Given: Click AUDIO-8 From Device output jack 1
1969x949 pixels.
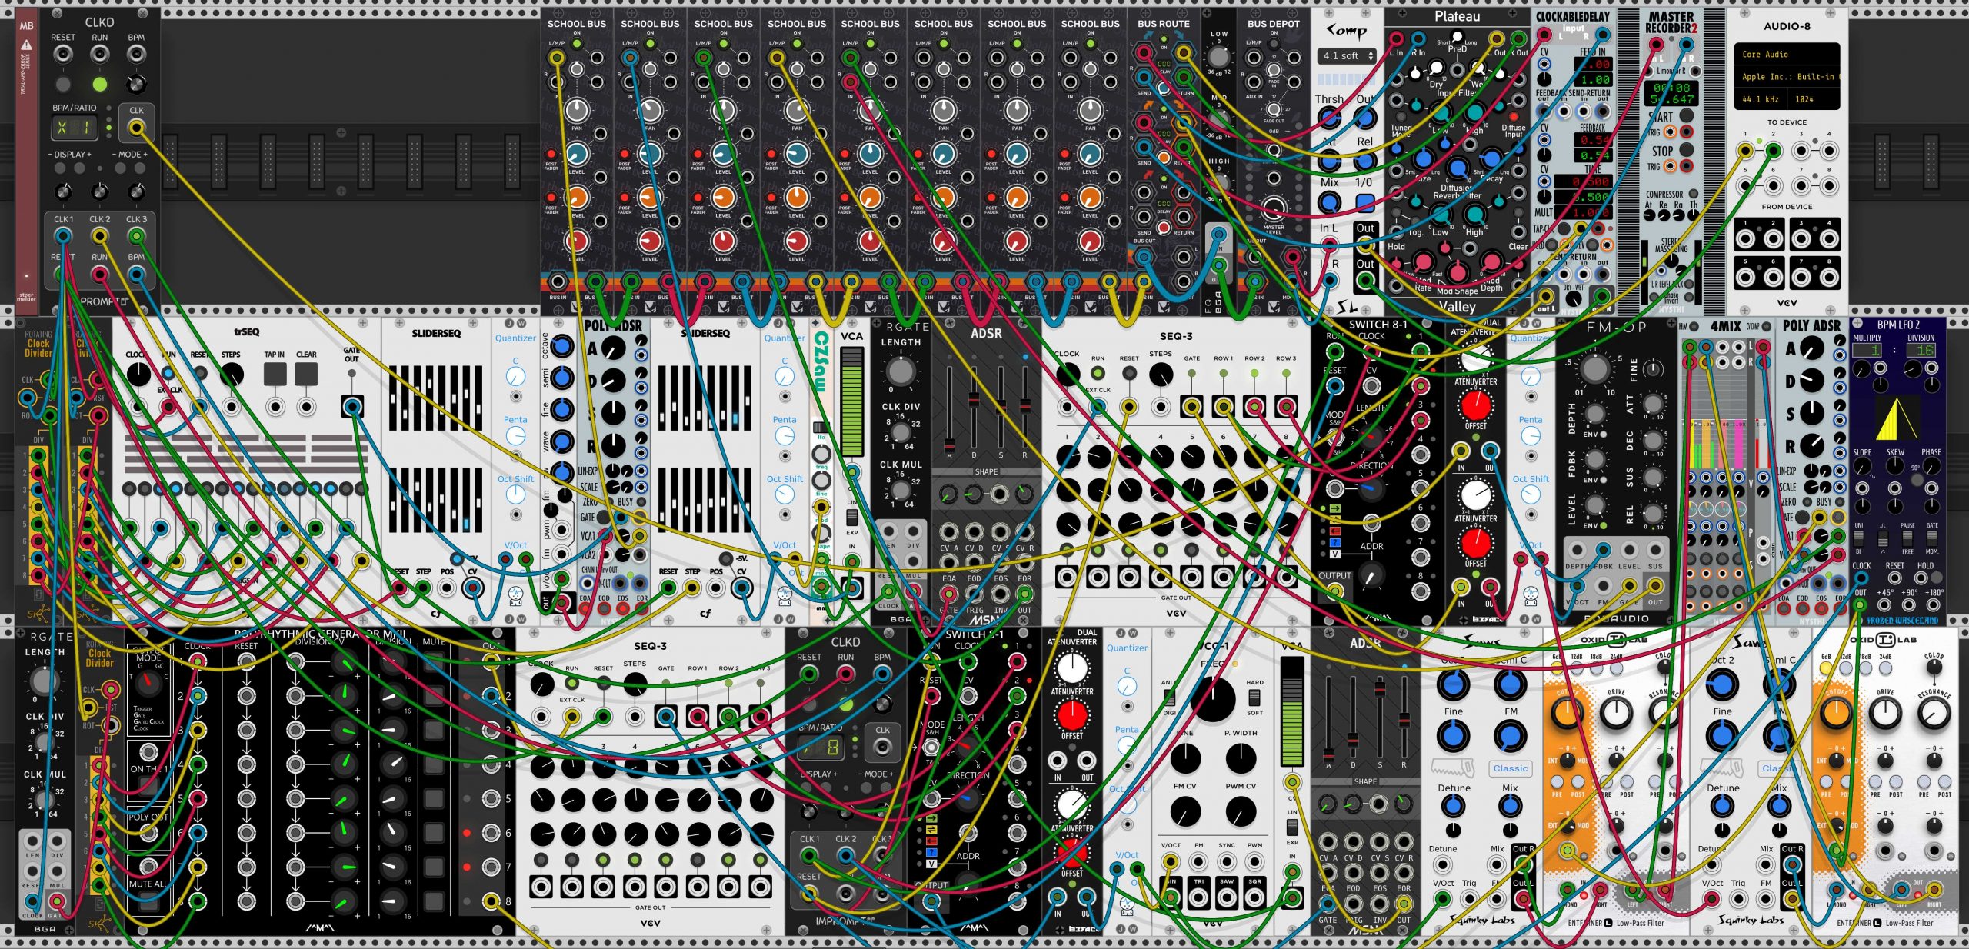Looking at the screenshot, I should click(1745, 238).
